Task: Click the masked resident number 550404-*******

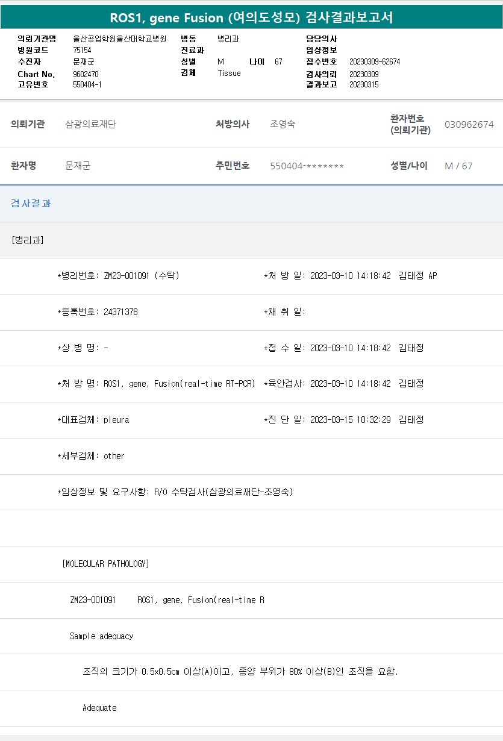Action: [307, 166]
